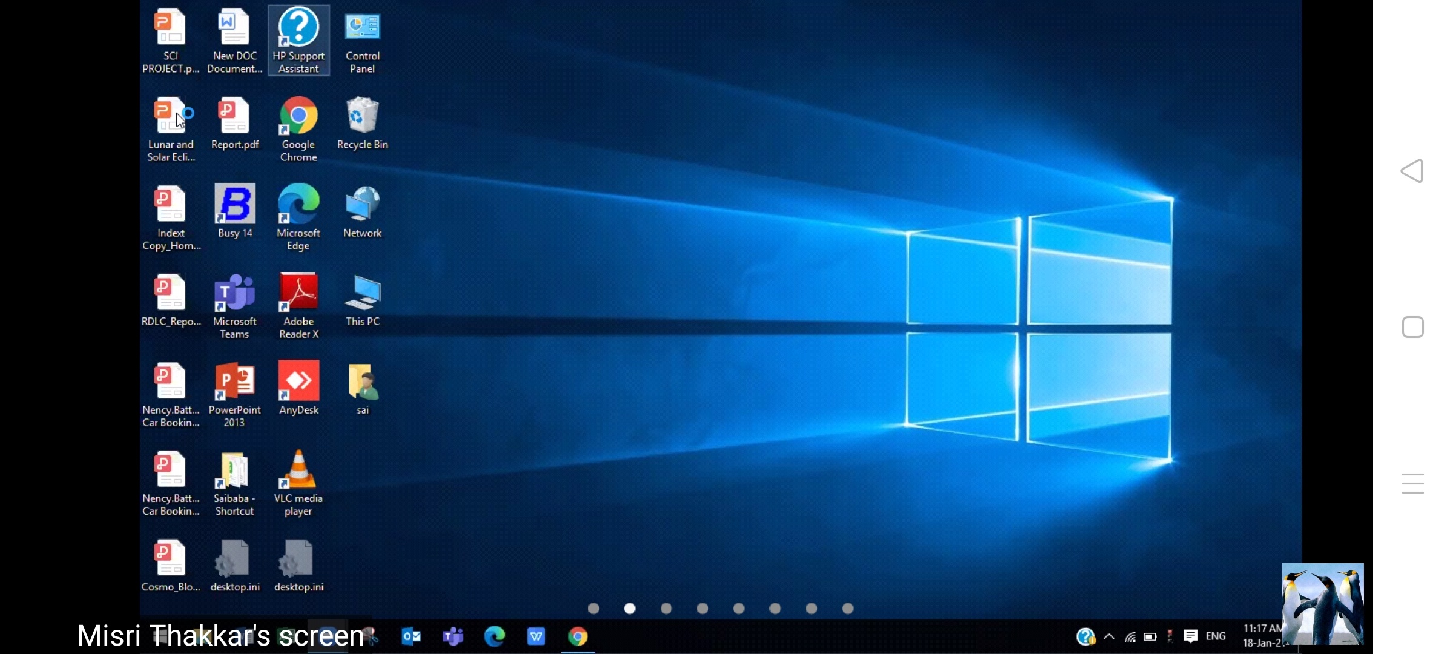Open Microsoft Edge from the desktop shortcut
1453x654 pixels.
pyautogui.click(x=298, y=217)
